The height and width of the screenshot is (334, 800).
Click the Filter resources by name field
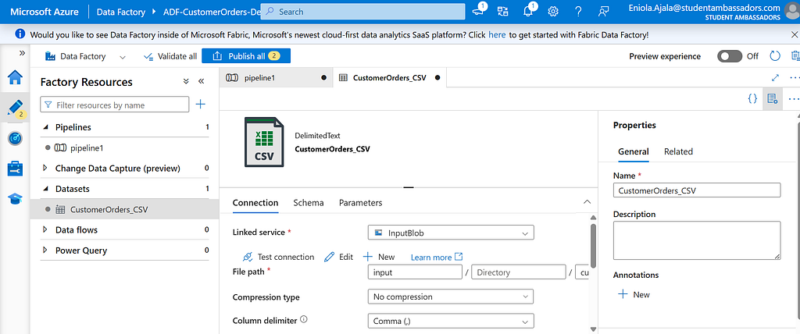click(x=114, y=105)
